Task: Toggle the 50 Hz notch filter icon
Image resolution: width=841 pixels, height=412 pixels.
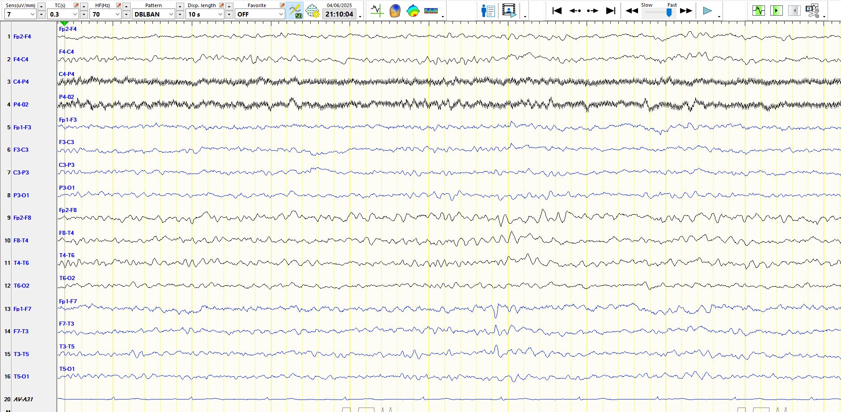Action: pos(295,10)
